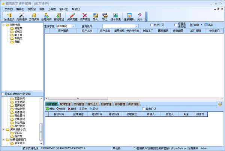The height and width of the screenshot is (151, 225).
Task: Collapse the 所有分组 tree node
Action: point(3,25)
